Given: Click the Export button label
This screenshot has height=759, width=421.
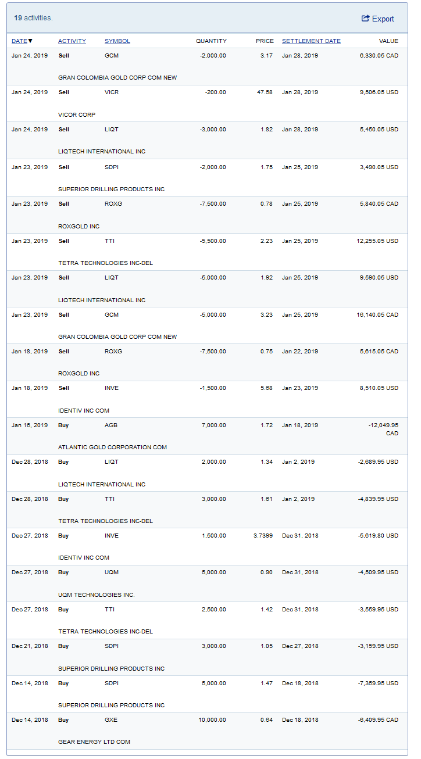Looking at the screenshot, I should pyautogui.click(x=383, y=19).
